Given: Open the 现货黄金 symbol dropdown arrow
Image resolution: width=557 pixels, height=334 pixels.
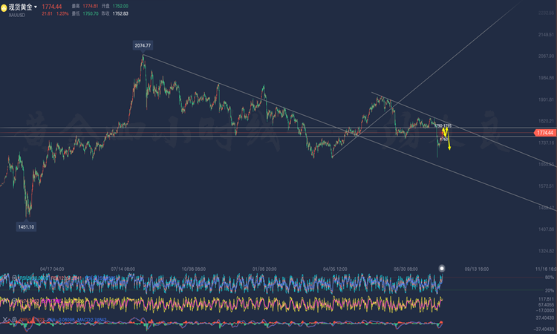Looking at the screenshot, I should click(36, 7).
